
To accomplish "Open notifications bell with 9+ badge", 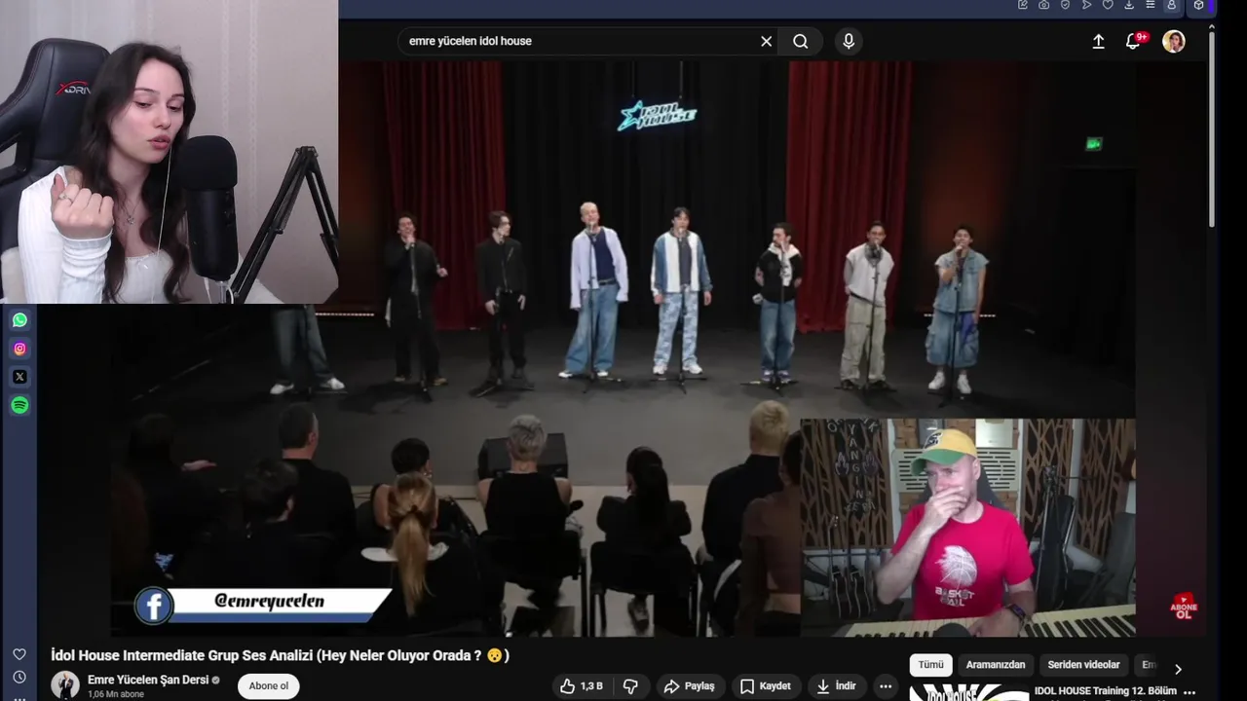I will tap(1134, 41).
